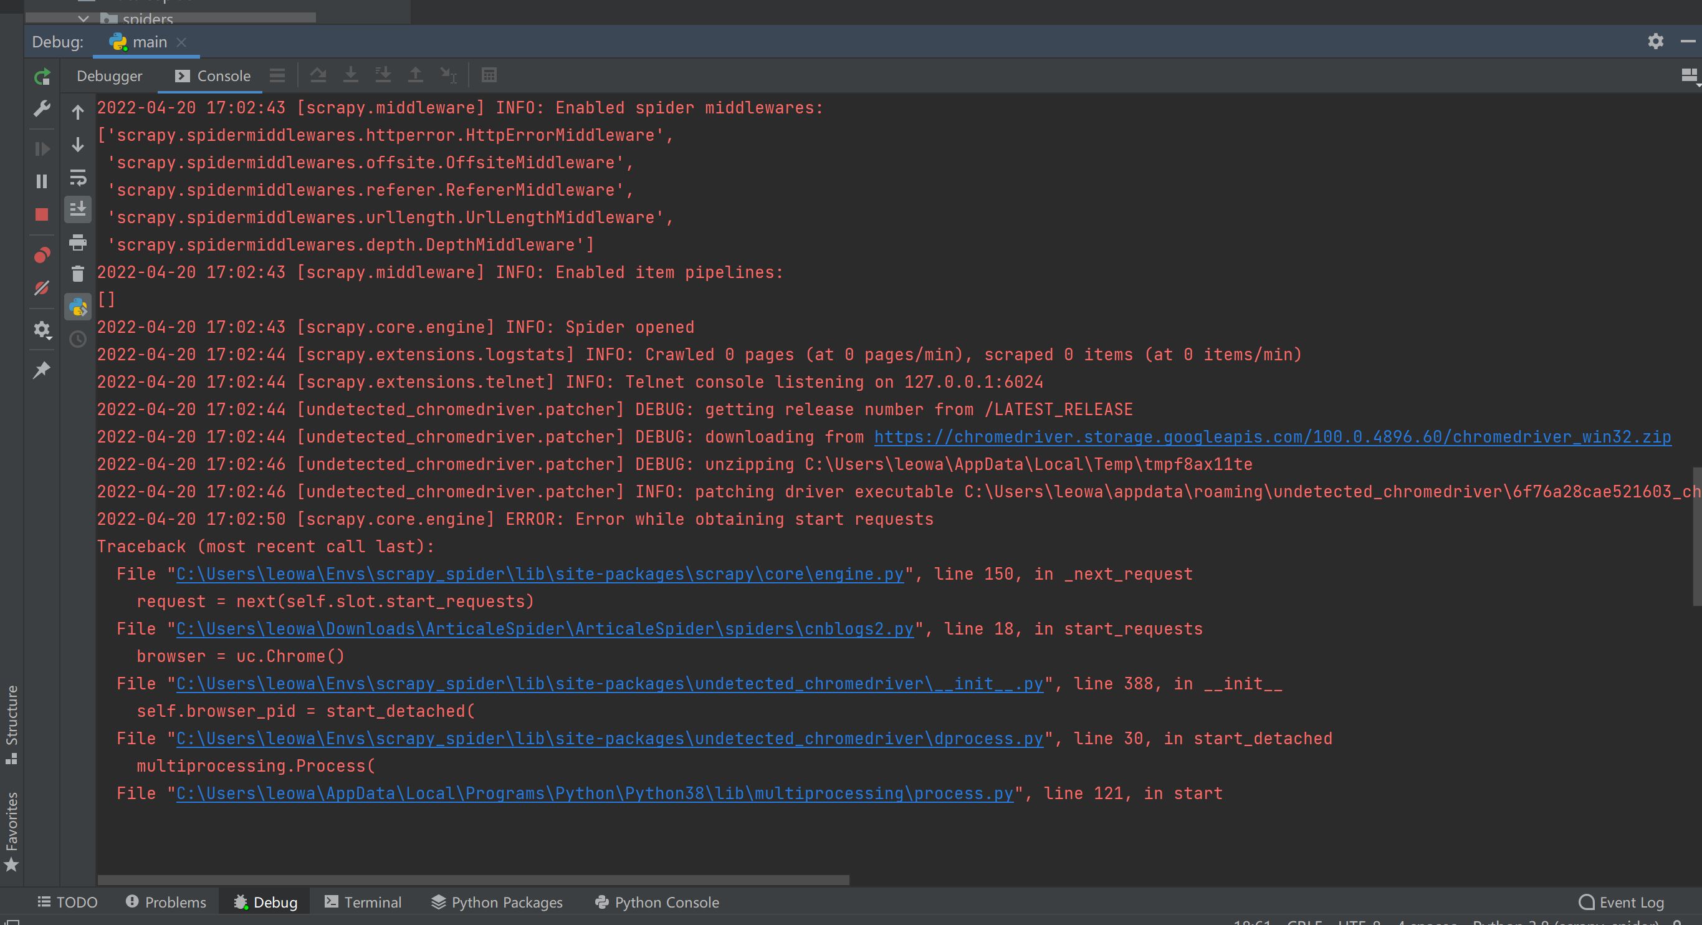Collapse the spiders folder chevron
This screenshot has width=1702, height=925.
pyautogui.click(x=84, y=19)
